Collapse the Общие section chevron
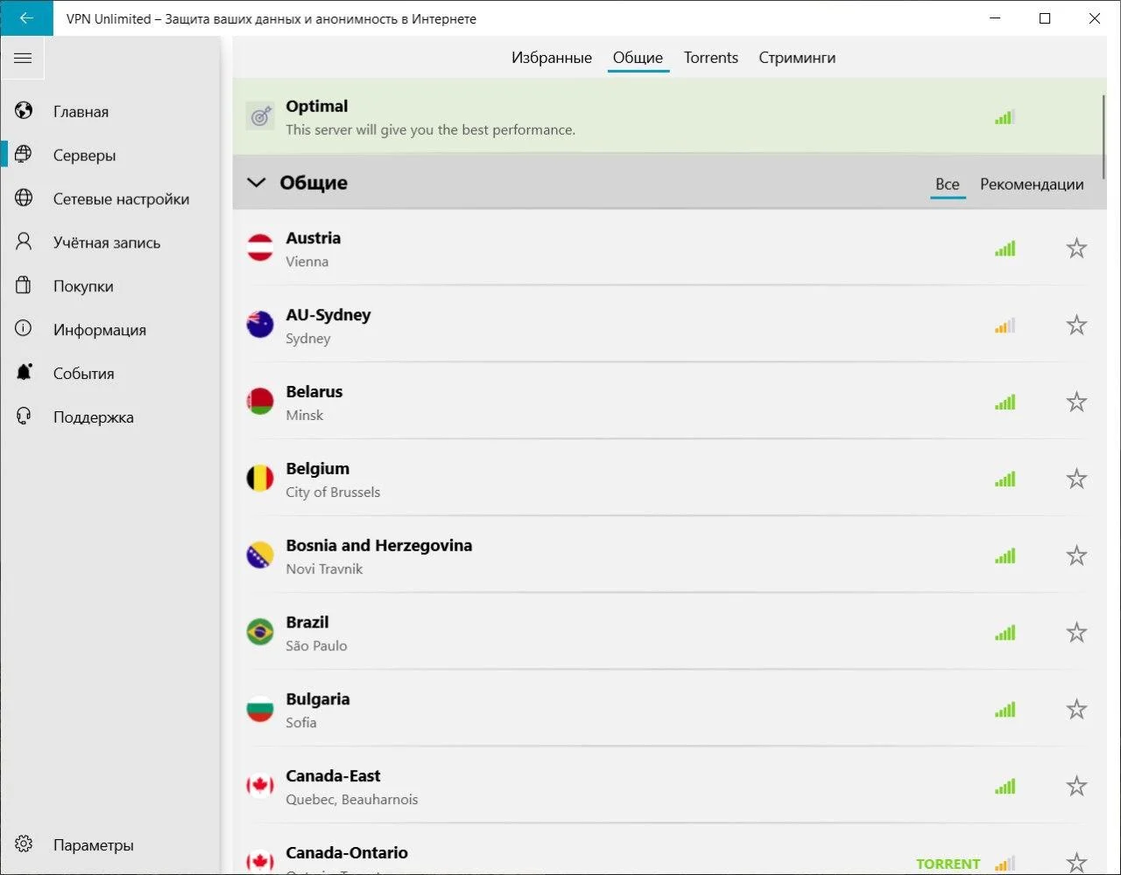Viewport: 1121px width, 875px height. coord(257,183)
